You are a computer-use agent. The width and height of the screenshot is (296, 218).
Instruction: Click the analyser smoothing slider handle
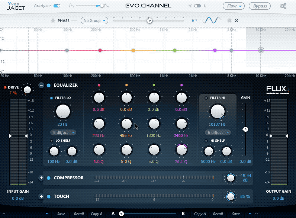point(102,6)
